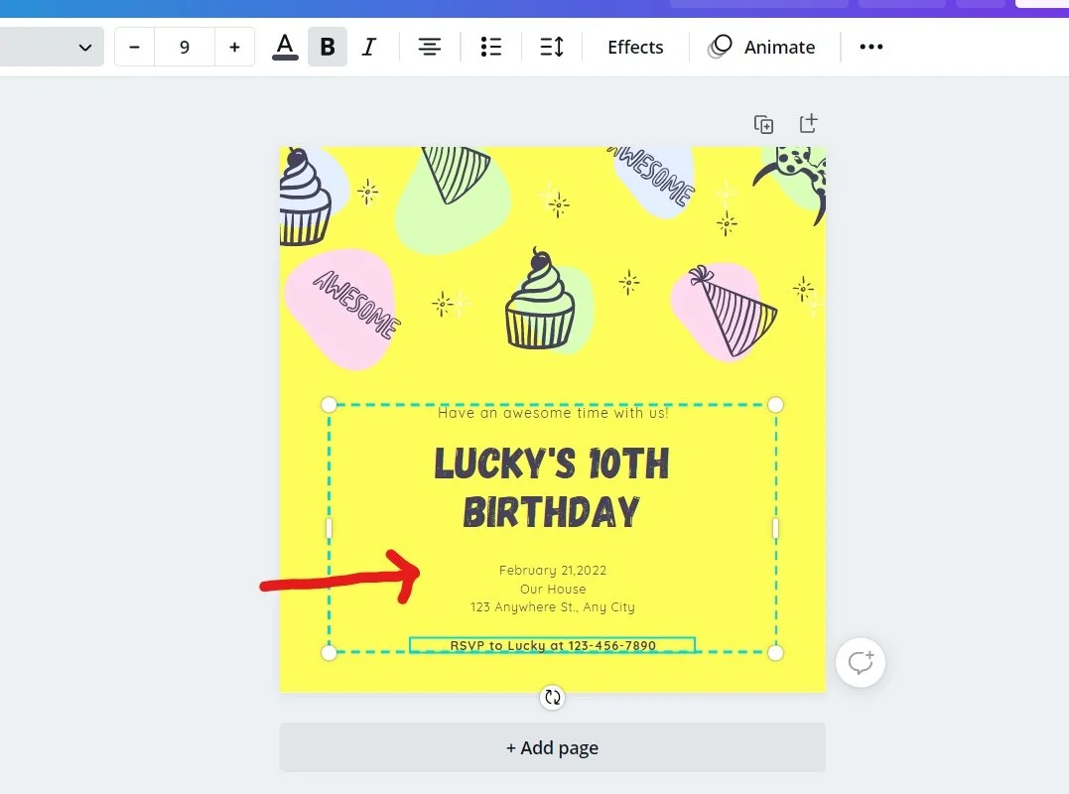
Task: Toggle bold formatting off
Action: [x=327, y=46]
